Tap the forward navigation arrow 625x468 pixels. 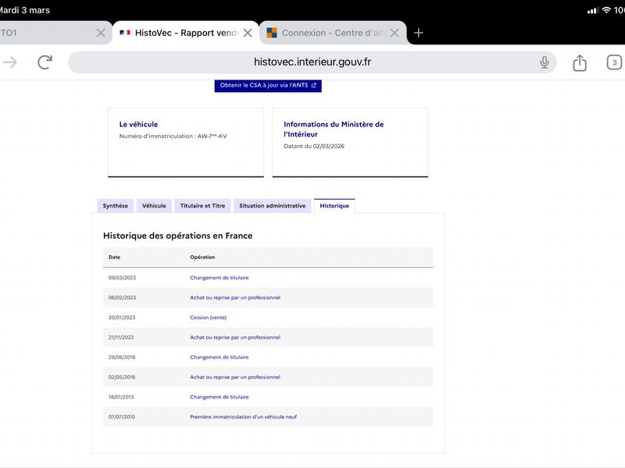pos(10,62)
